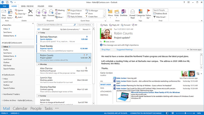Click the ribbon Reply button

click(38, 13)
